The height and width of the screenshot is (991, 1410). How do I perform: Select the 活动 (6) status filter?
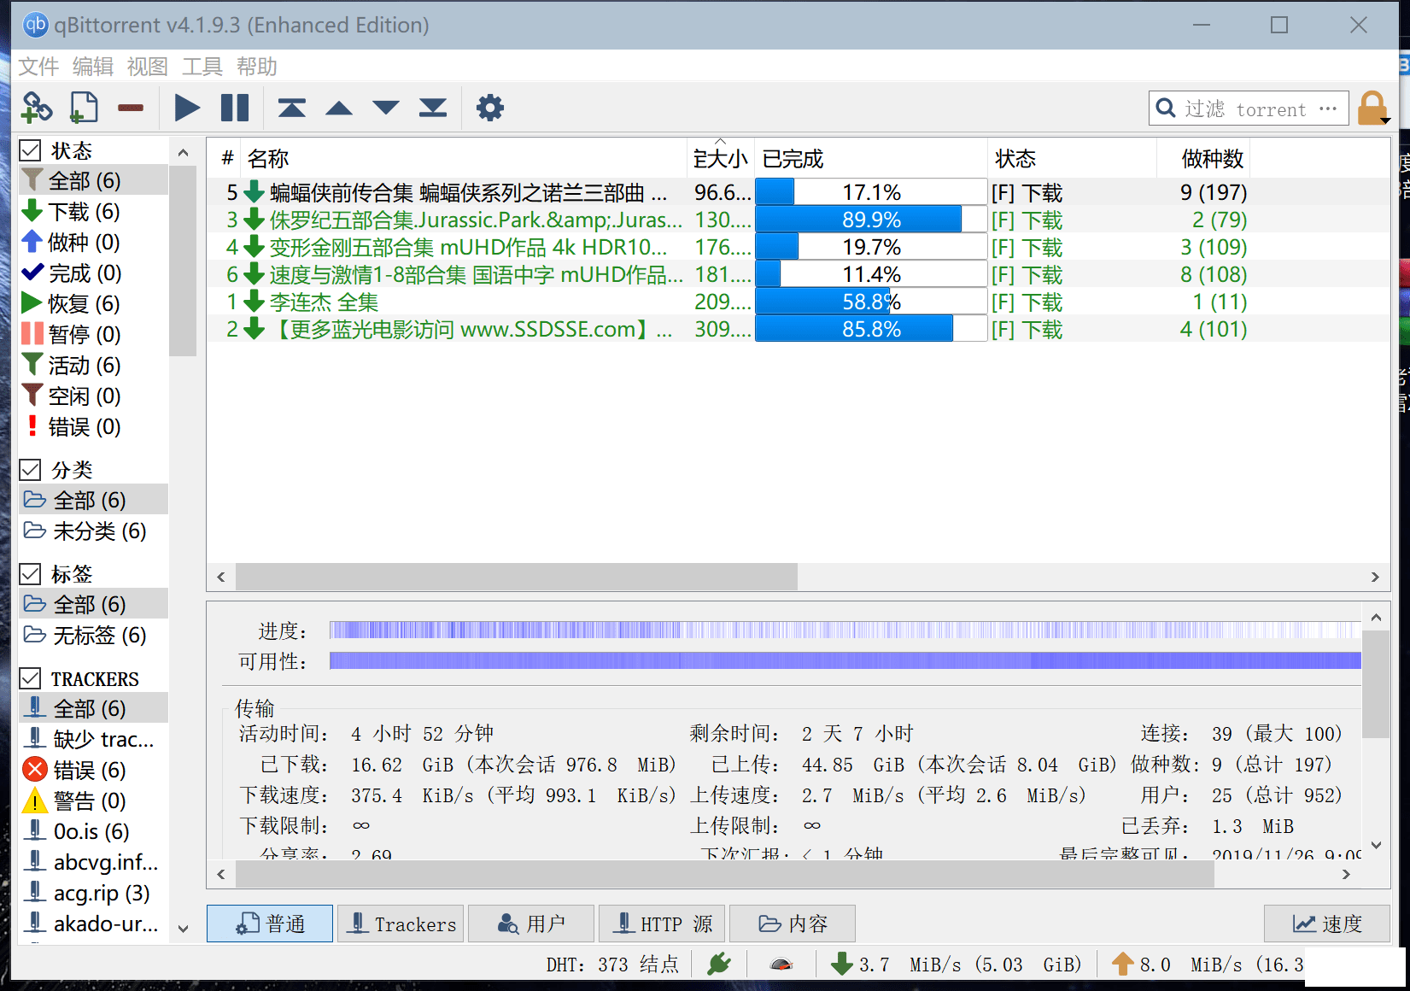pos(94,366)
